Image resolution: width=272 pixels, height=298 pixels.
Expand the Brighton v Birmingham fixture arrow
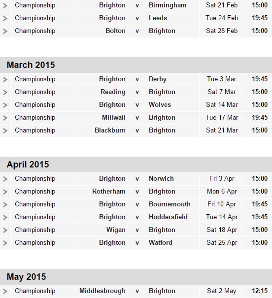tap(5, 5)
